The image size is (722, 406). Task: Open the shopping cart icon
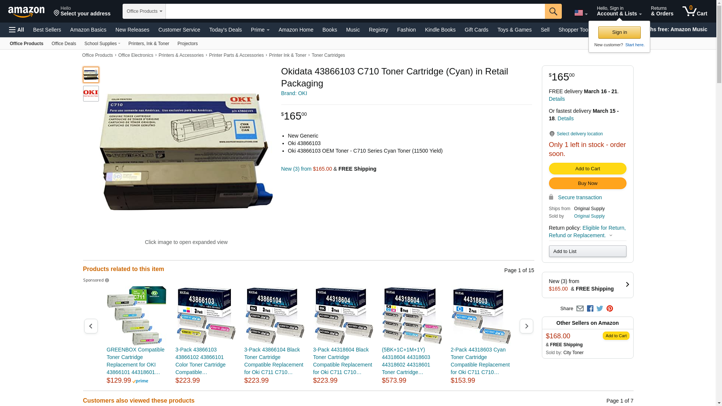(695, 11)
